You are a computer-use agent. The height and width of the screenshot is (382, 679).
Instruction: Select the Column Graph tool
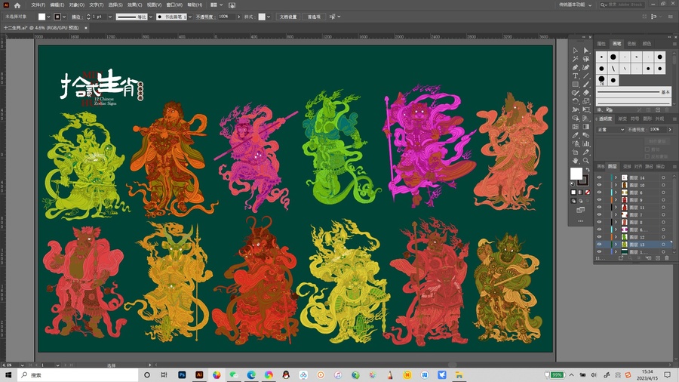tap(586, 143)
